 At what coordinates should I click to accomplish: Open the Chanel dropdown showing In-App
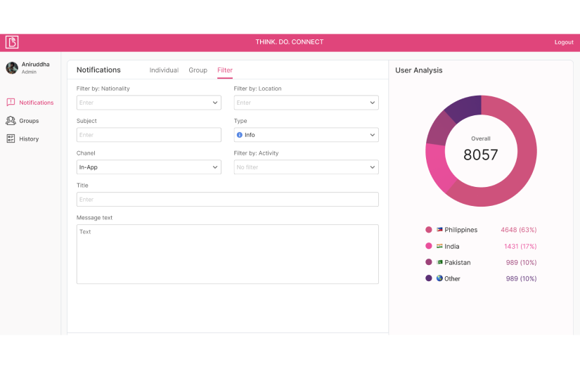[x=149, y=167]
